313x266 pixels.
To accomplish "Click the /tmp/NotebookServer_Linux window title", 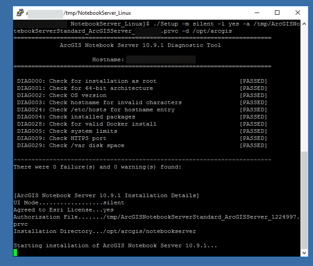I will [x=97, y=13].
